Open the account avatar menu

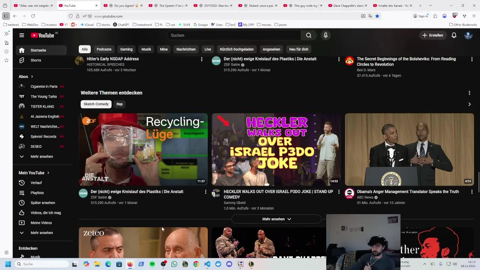point(468,35)
